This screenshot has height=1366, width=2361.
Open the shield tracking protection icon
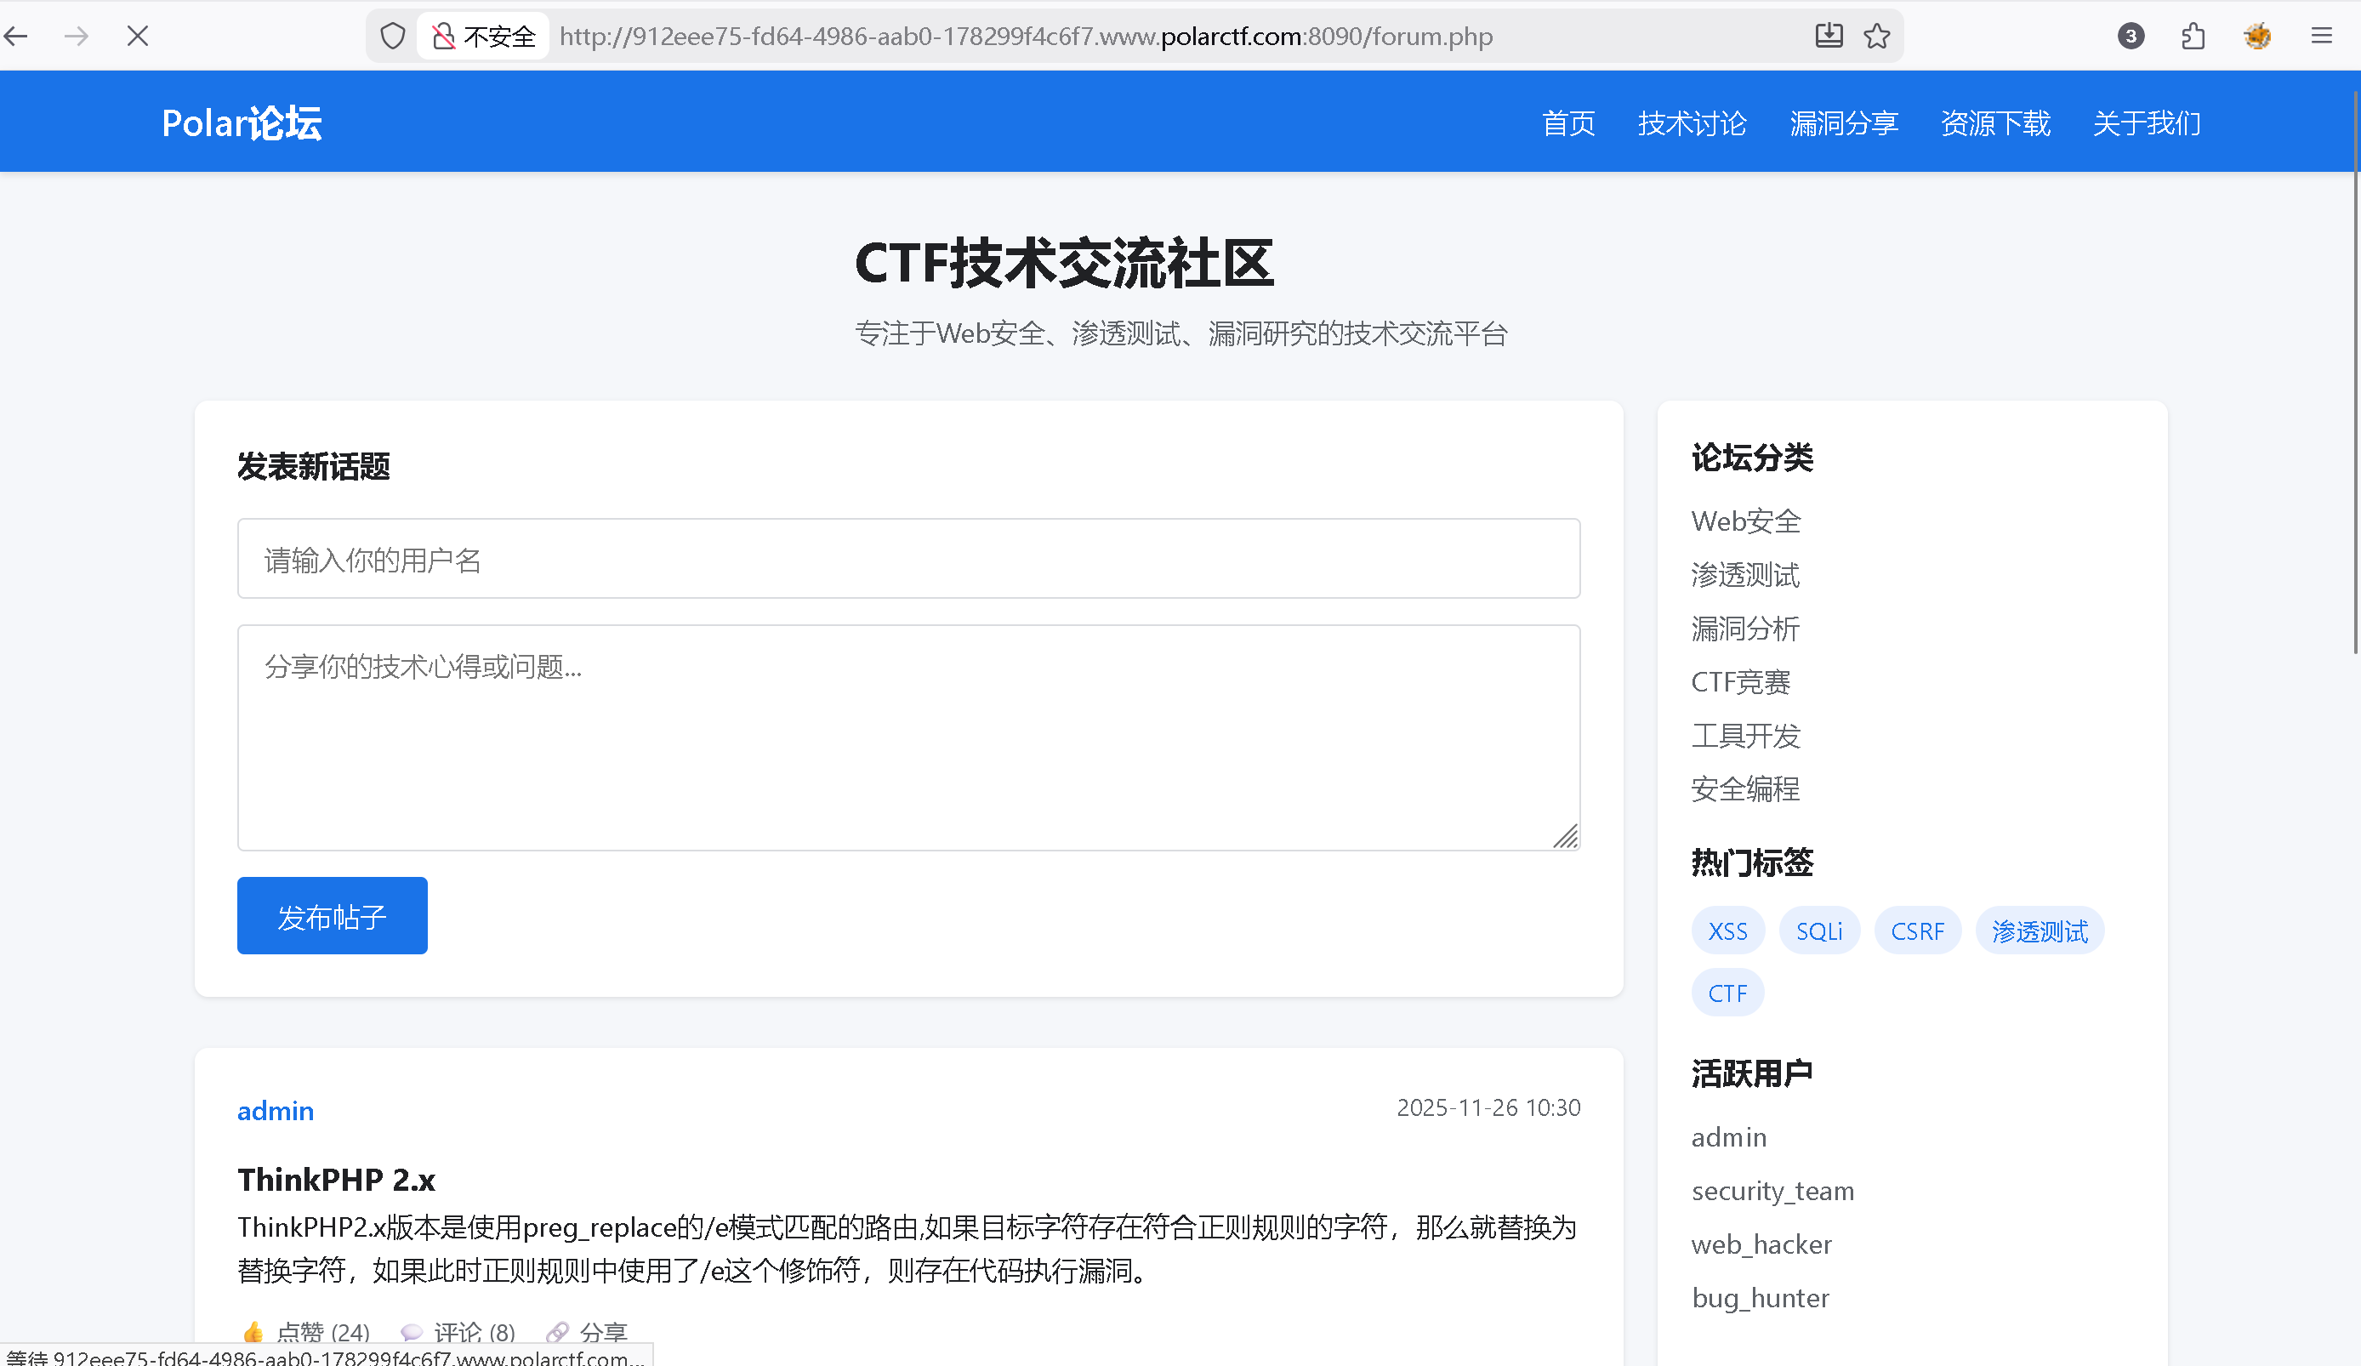[x=393, y=37]
